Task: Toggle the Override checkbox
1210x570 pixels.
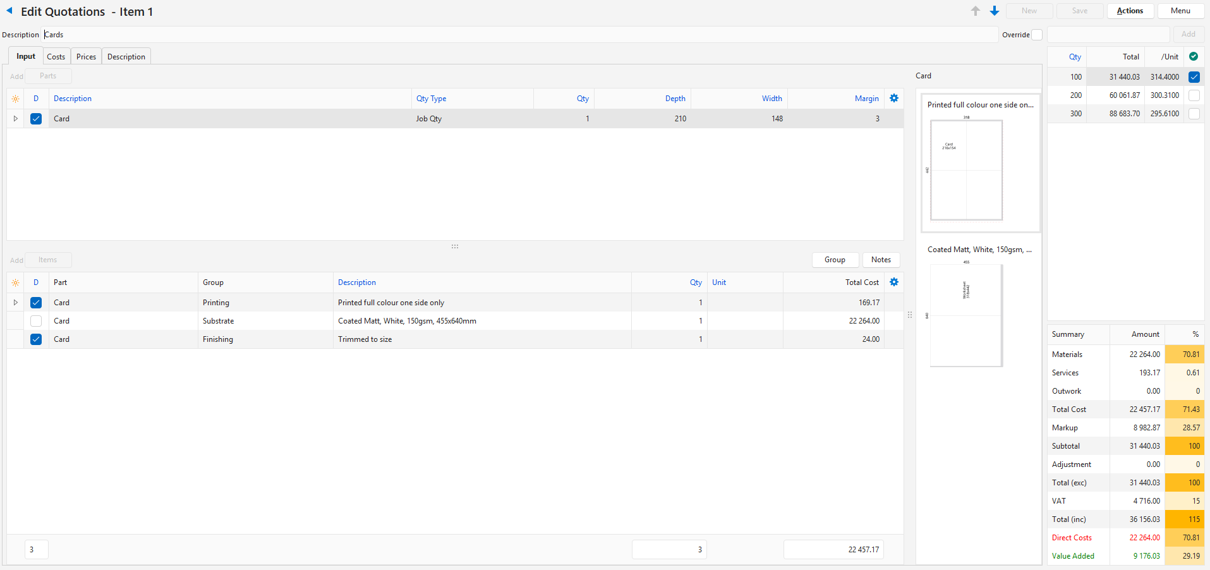Action: [1037, 35]
